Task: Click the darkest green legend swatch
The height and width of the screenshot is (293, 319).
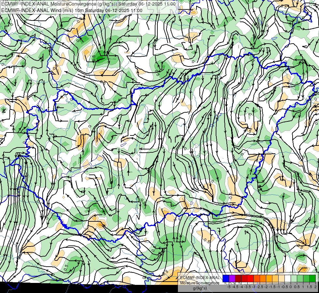Action: [x=312, y=278]
